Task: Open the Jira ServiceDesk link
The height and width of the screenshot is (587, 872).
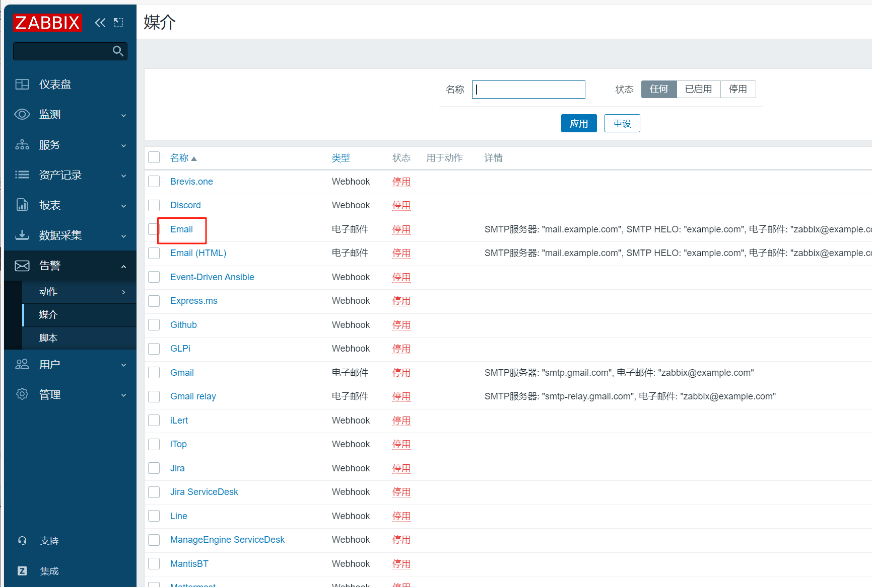Action: point(204,492)
